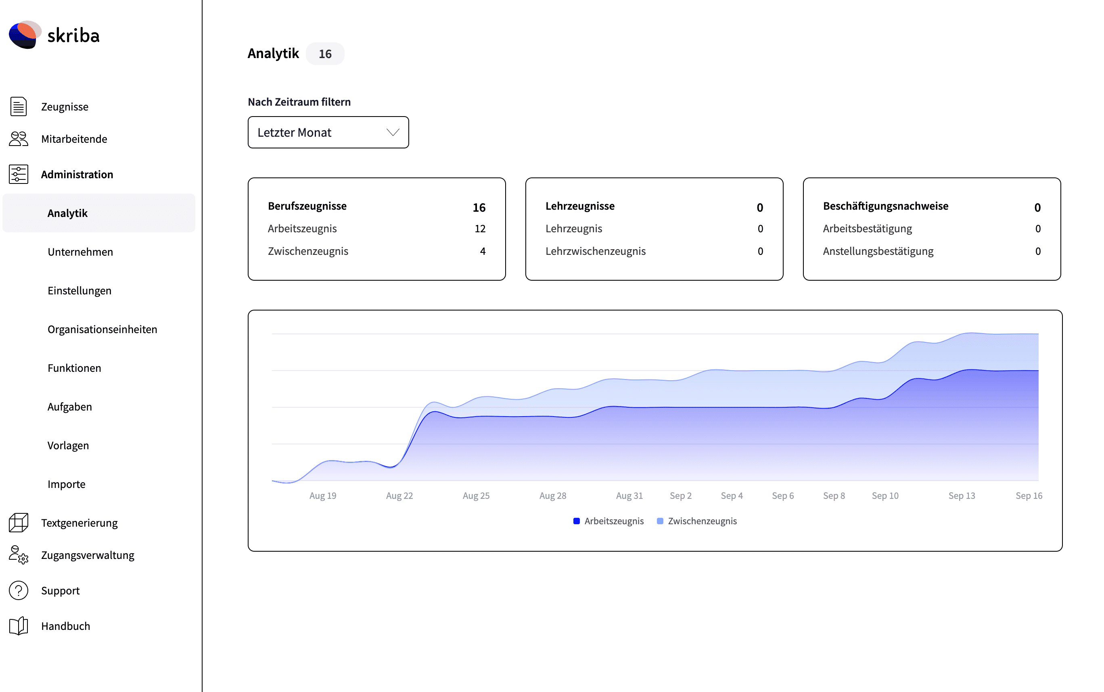Click the Support question mark icon
The image size is (1104, 692).
pyautogui.click(x=18, y=590)
